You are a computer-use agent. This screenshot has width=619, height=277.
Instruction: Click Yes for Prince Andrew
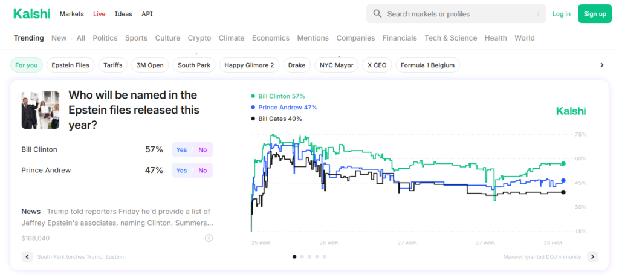[181, 171]
